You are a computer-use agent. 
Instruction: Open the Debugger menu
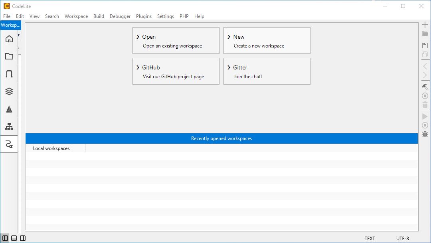(120, 16)
